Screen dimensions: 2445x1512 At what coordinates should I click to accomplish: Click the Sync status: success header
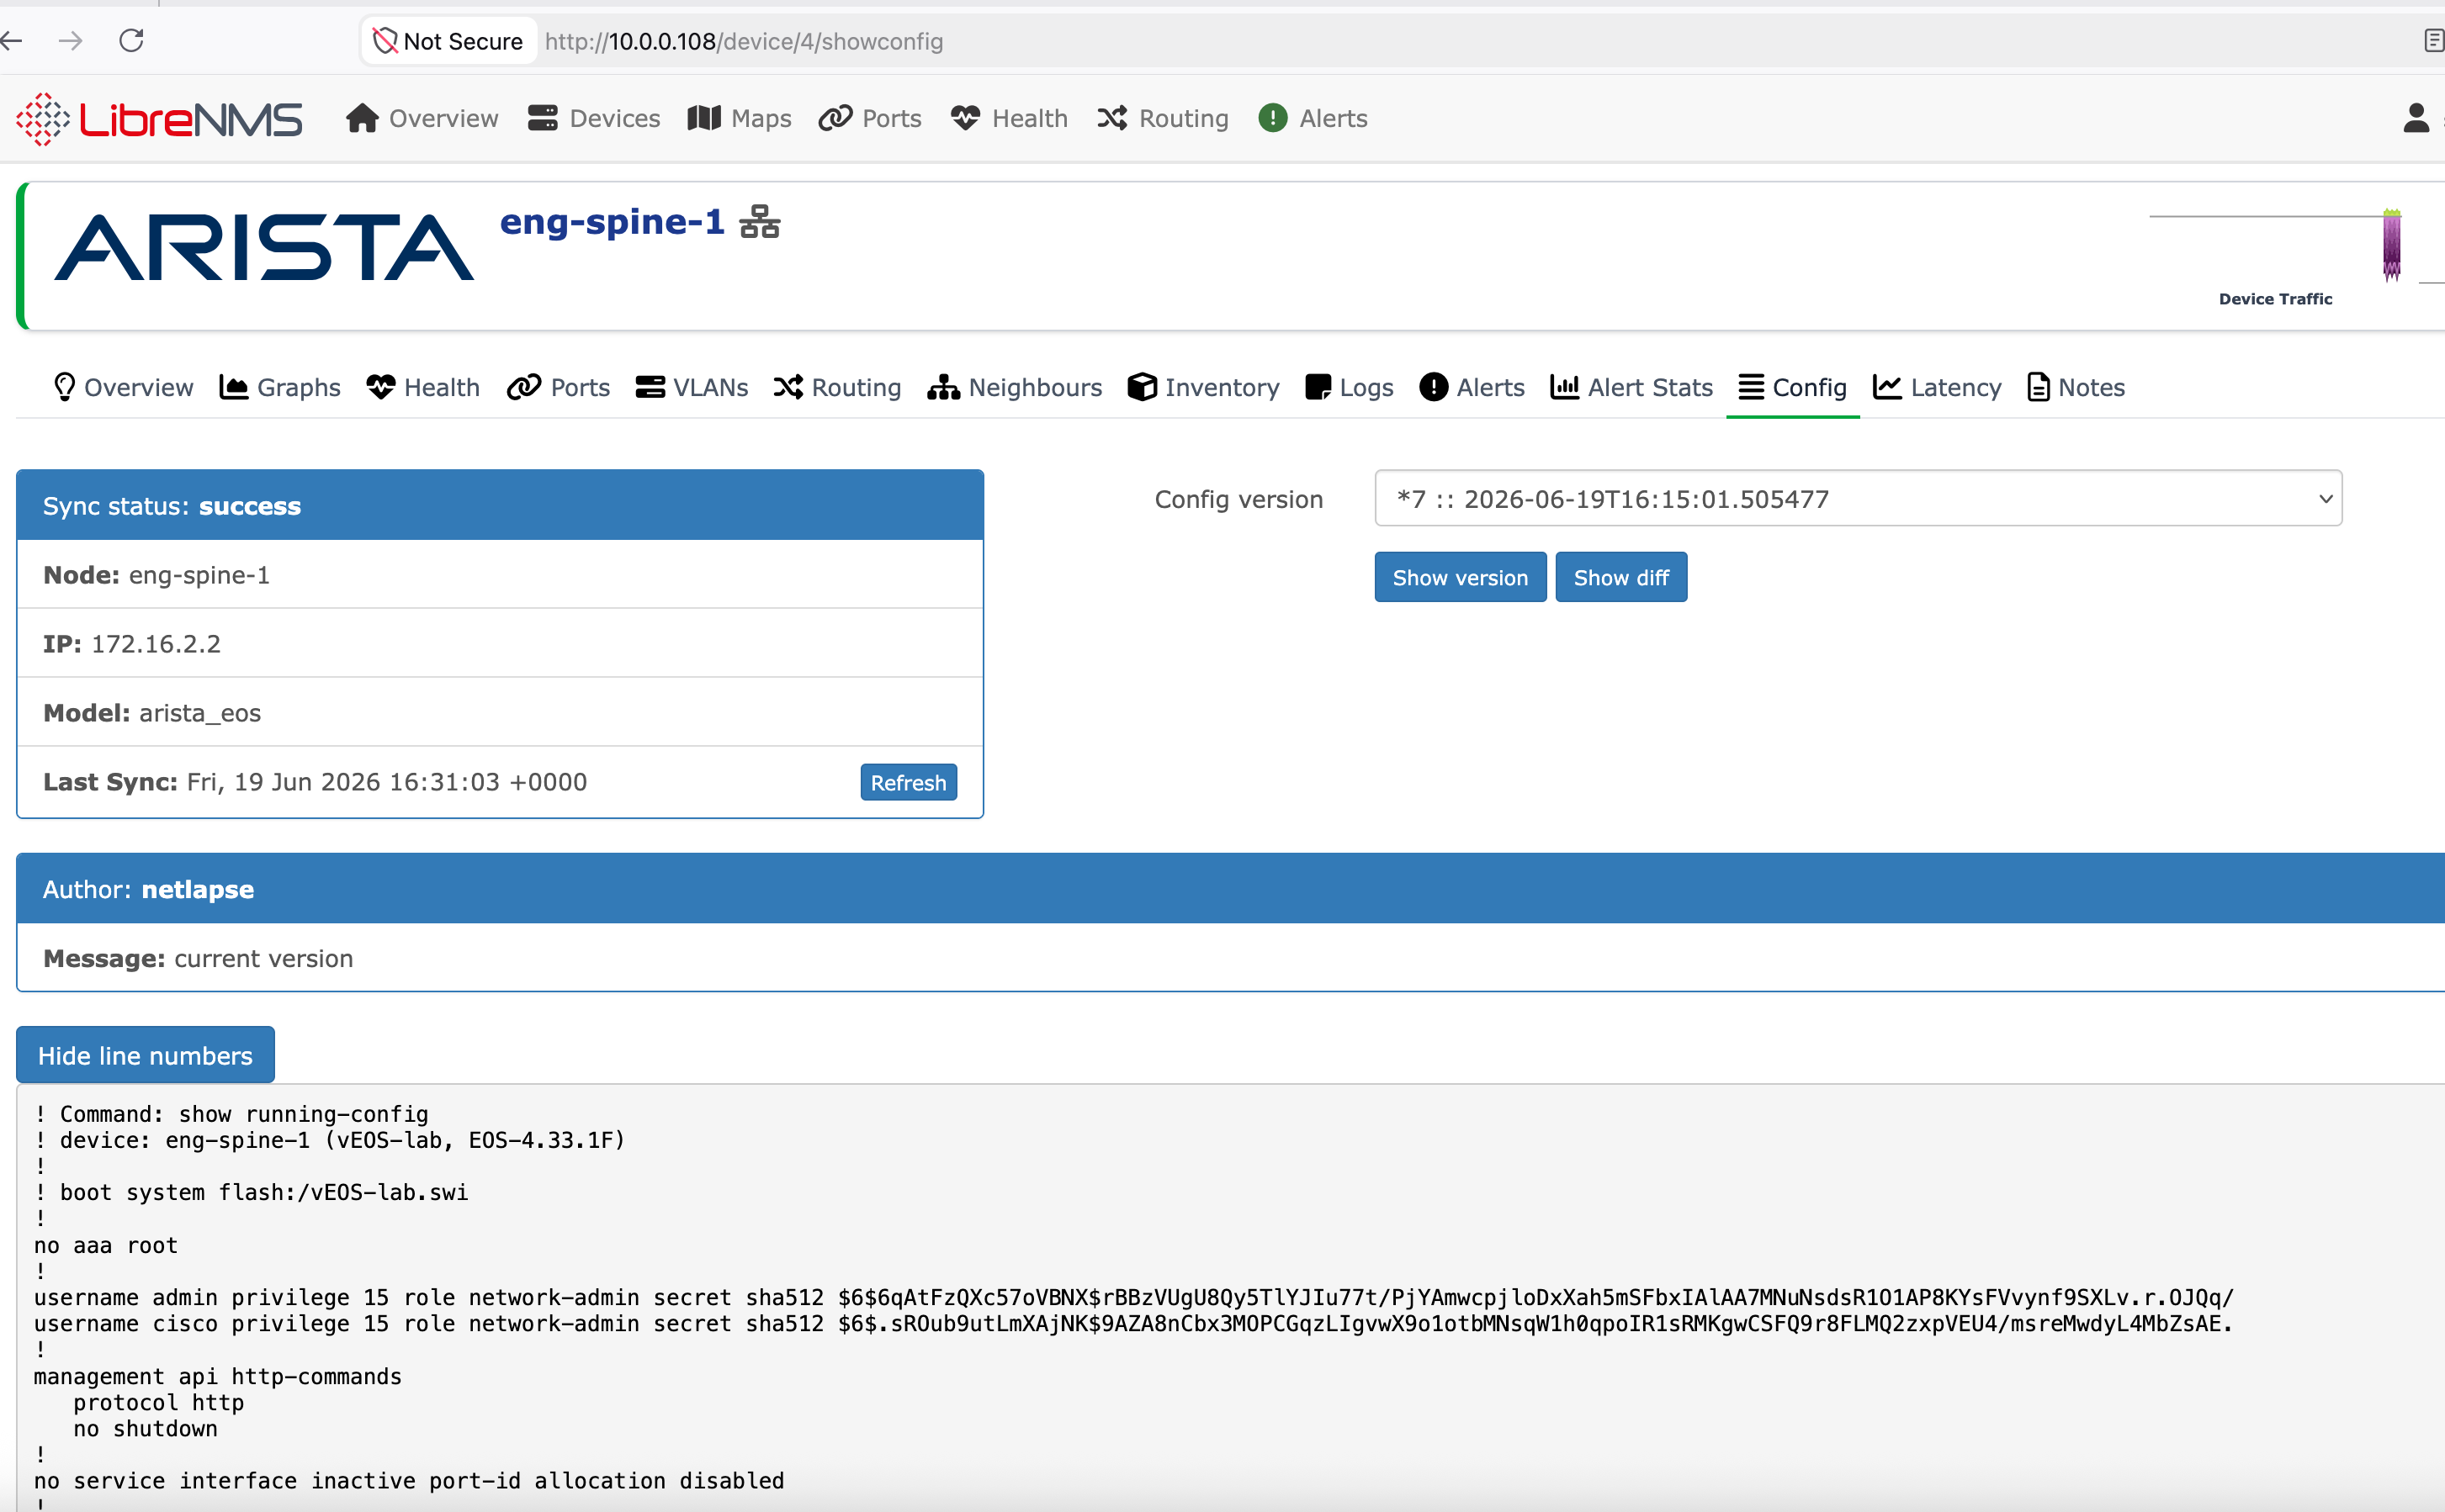501,506
